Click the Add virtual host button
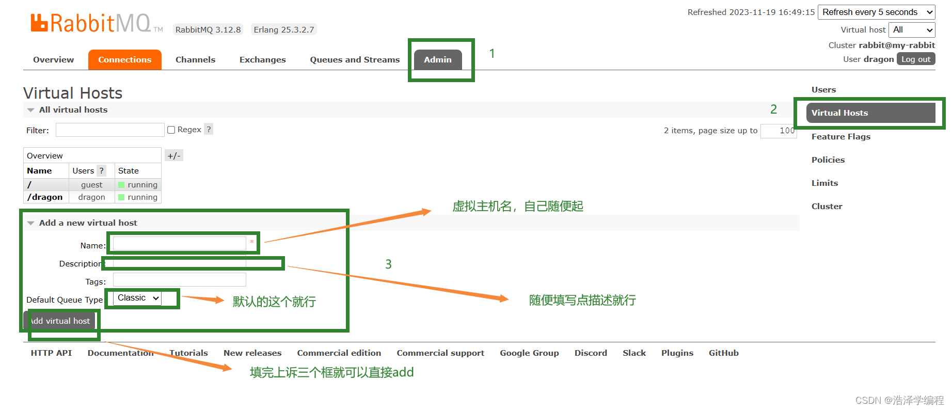 [59, 321]
